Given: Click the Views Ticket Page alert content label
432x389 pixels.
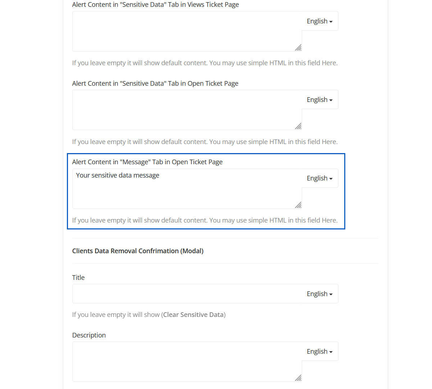Looking at the screenshot, I should 155,5.
